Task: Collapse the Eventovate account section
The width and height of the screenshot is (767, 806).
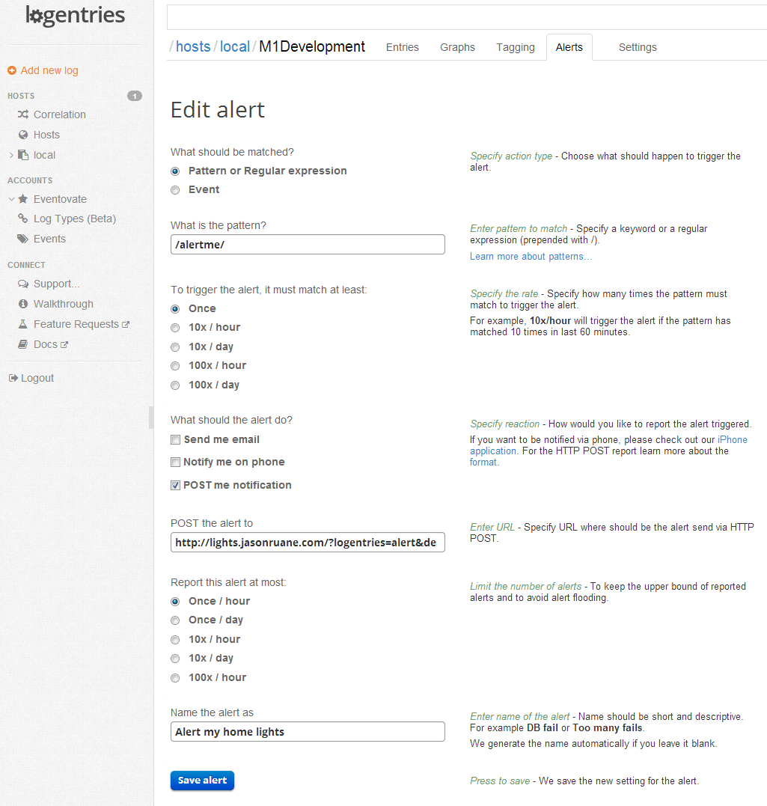Action: [11, 199]
